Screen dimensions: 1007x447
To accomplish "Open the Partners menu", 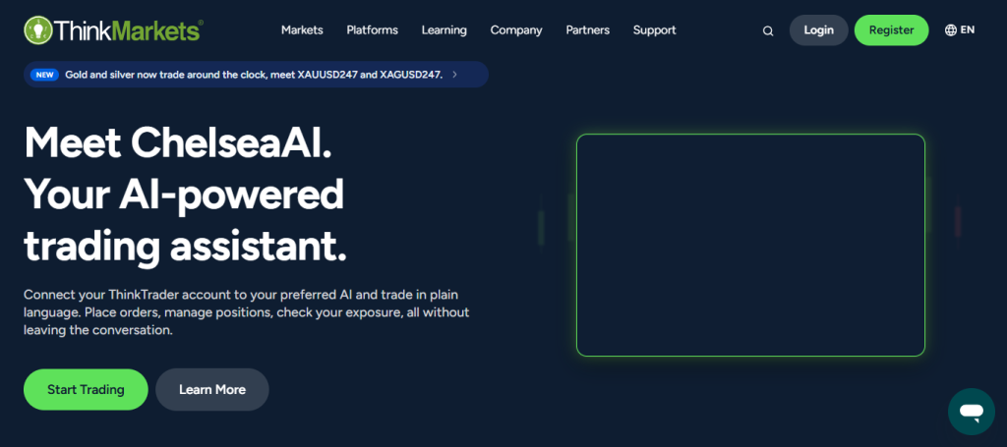I will pos(588,30).
